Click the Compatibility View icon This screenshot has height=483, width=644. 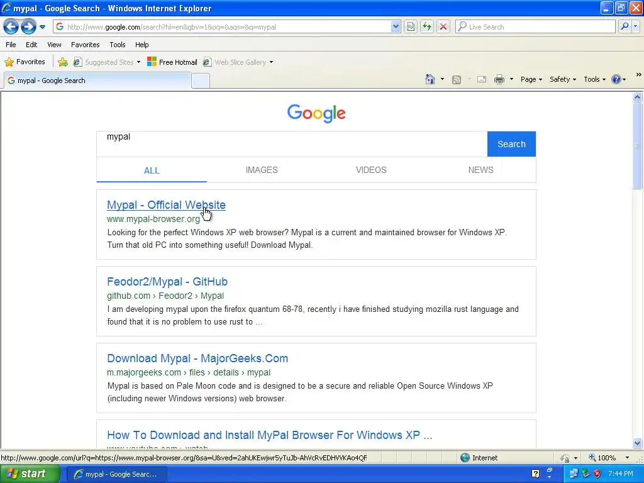[x=411, y=27]
